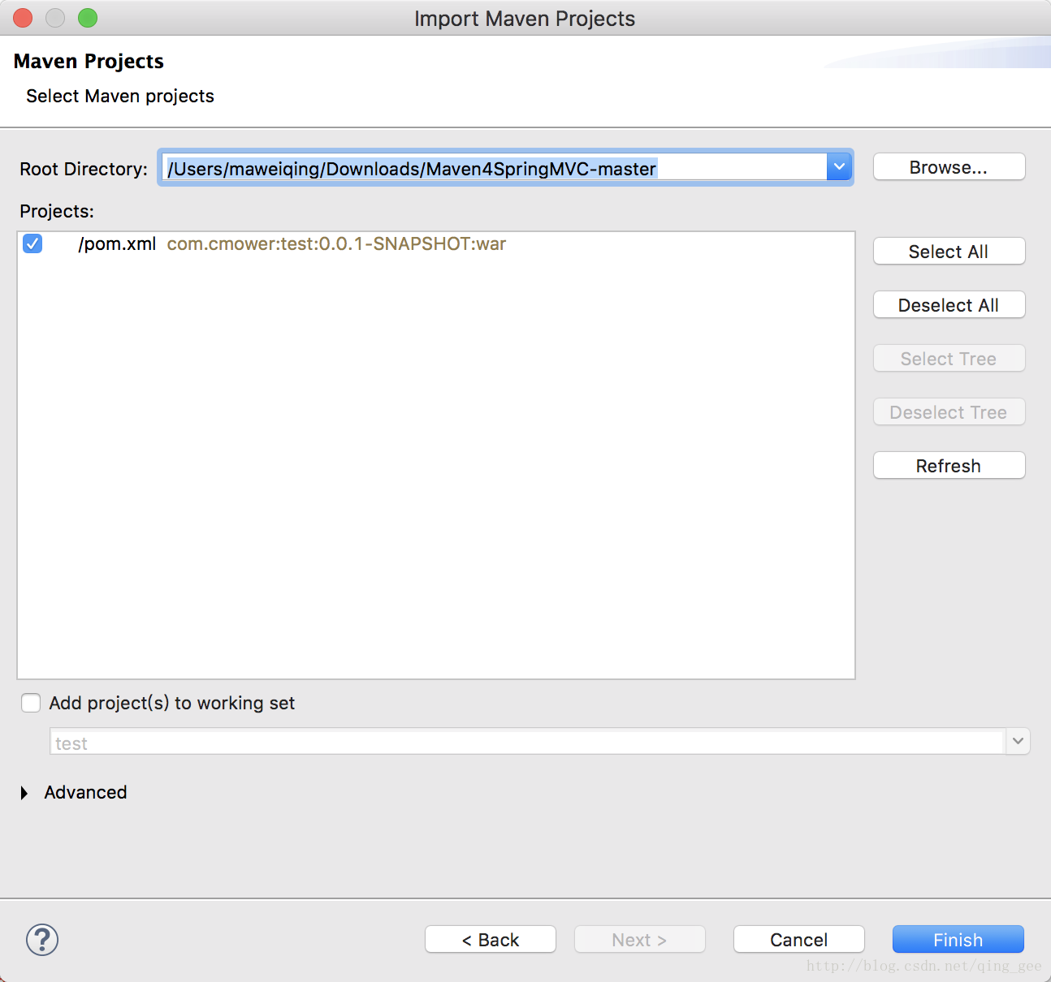
Task: Maximize window with the green button
Action: [88, 18]
